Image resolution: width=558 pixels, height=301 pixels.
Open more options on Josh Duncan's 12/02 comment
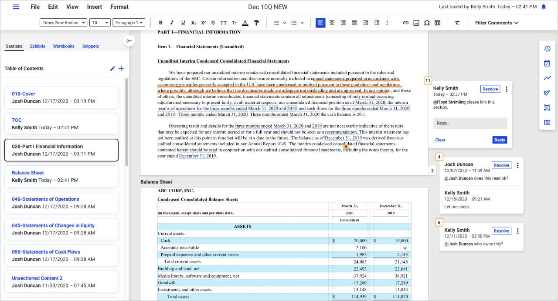pos(517,165)
